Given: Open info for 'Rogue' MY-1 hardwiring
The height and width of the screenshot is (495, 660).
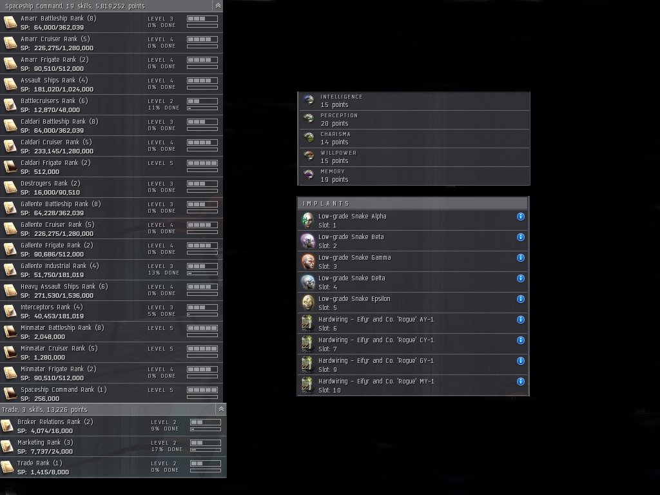Looking at the screenshot, I should pos(521,382).
